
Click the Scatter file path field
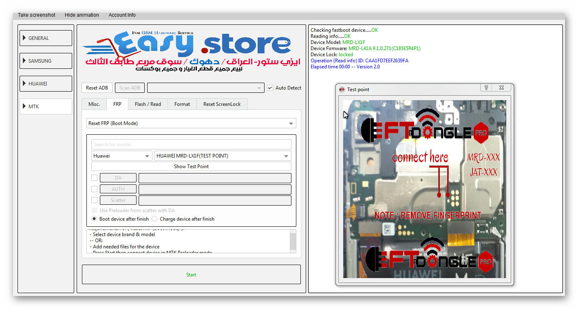click(x=215, y=200)
